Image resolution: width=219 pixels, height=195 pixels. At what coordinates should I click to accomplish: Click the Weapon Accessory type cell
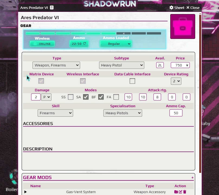click(x=150, y=192)
